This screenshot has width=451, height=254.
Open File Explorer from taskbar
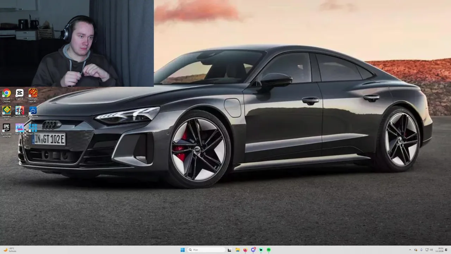pyautogui.click(x=237, y=250)
